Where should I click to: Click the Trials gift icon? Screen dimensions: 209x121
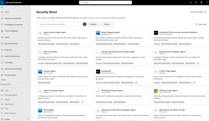point(2,109)
